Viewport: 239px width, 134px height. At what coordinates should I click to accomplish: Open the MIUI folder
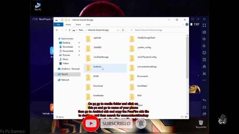(x=139, y=96)
